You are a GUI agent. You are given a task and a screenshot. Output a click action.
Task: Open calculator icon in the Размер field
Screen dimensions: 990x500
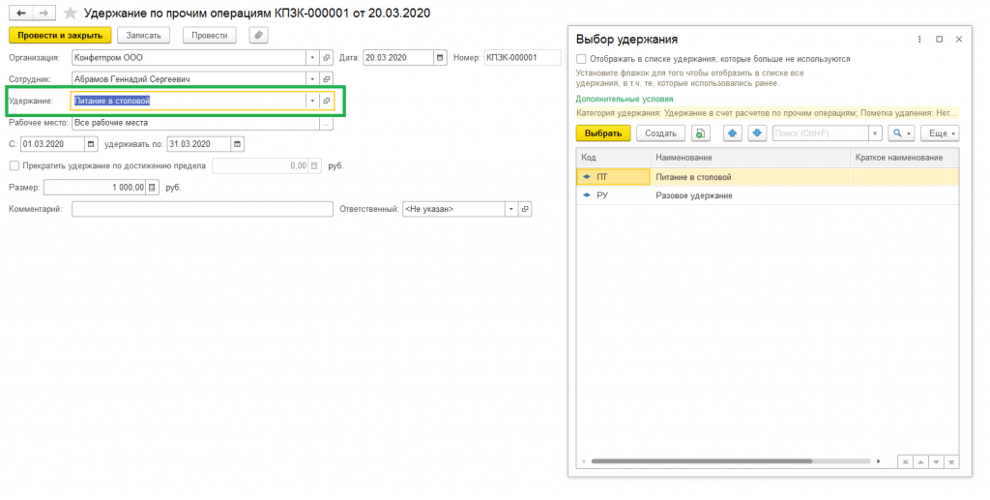click(152, 188)
